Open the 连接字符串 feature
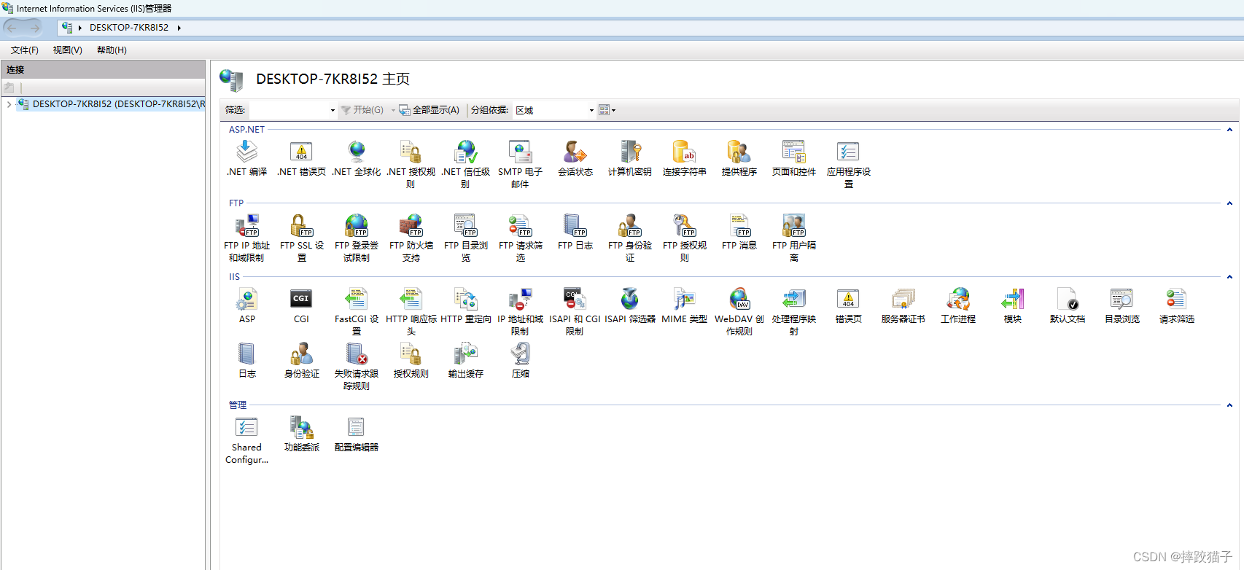The width and height of the screenshot is (1244, 570). (x=685, y=158)
